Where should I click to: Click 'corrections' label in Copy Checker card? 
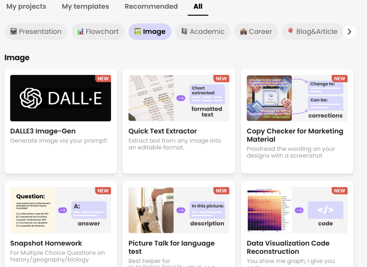tap(325, 116)
